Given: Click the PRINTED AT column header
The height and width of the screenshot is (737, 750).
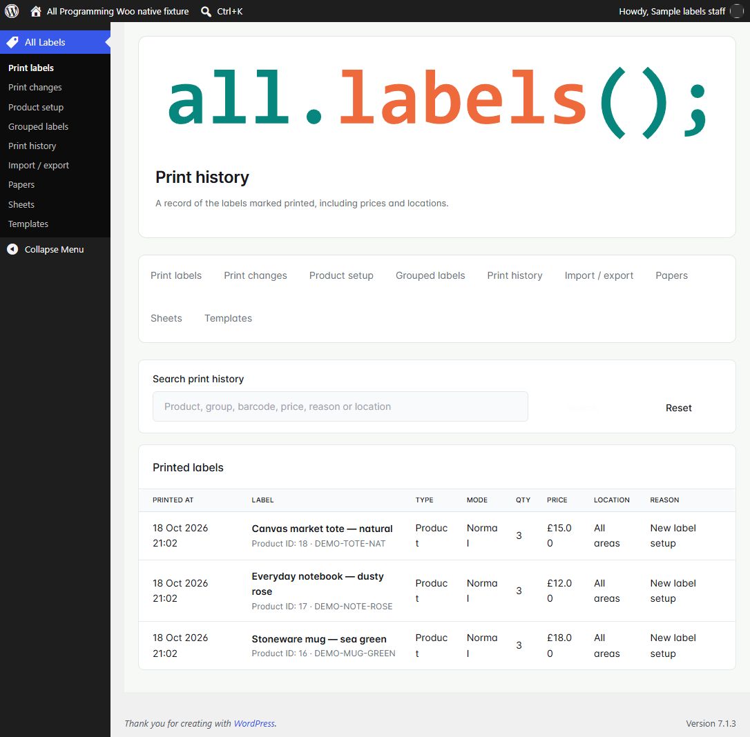Looking at the screenshot, I should click(173, 500).
